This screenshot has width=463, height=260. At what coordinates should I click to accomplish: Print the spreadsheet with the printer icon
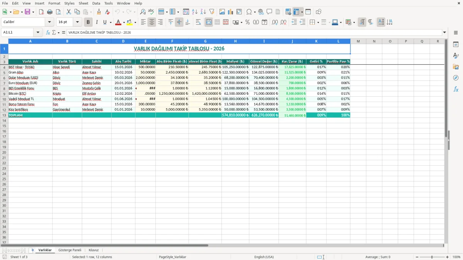[x=50, y=12]
